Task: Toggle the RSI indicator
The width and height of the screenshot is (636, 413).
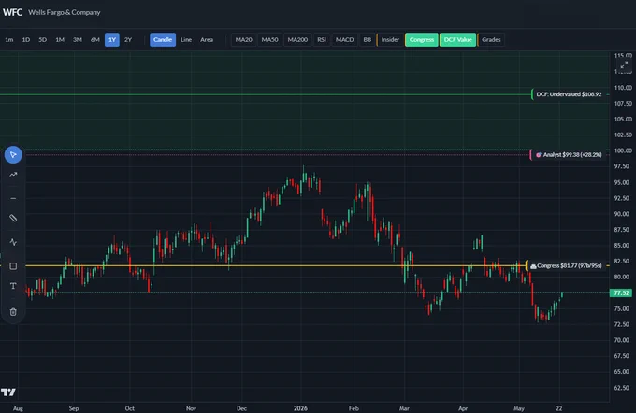Action: tap(322, 40)
